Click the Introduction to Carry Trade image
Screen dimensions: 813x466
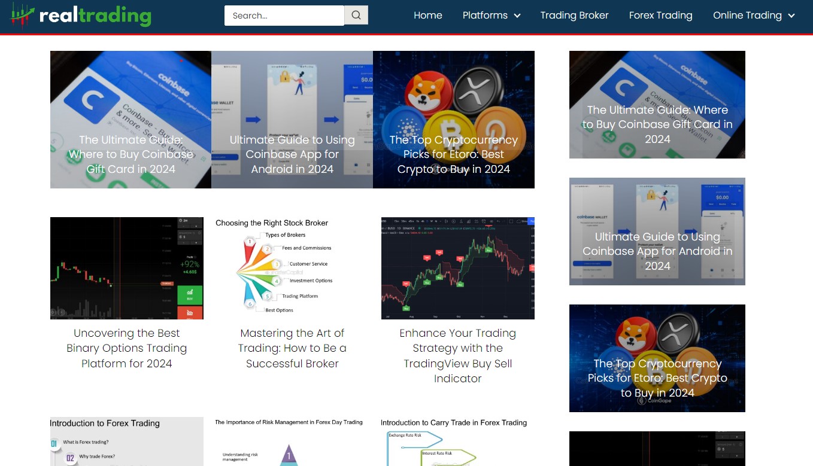pyautogui.click(x=458, y=441)
